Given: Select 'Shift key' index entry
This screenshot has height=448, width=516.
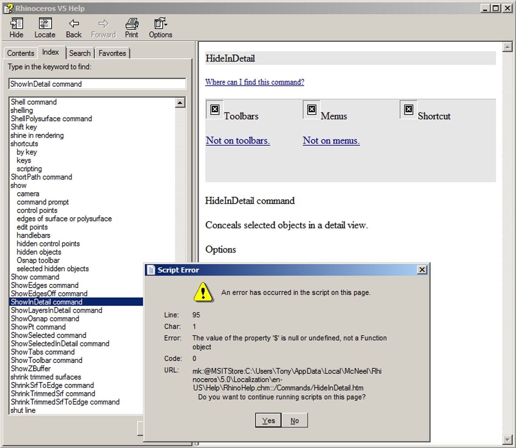Looking at the screenshot, I should 24,127.
